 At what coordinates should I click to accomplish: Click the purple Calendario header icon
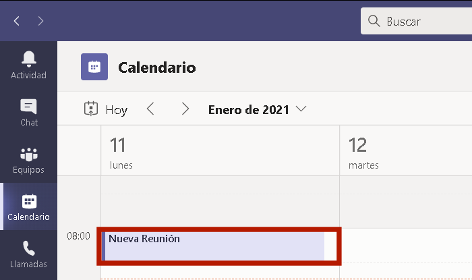pyautogui.click(x=94, y=67)
